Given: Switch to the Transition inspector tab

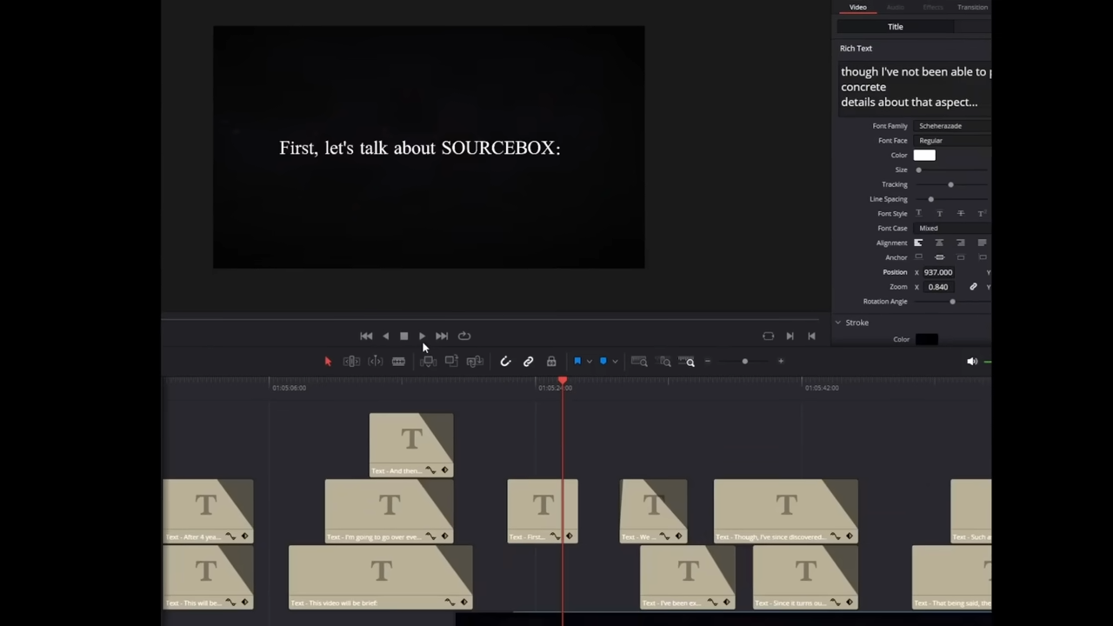Looking at the screenshot, I should (x=972, y=7).
